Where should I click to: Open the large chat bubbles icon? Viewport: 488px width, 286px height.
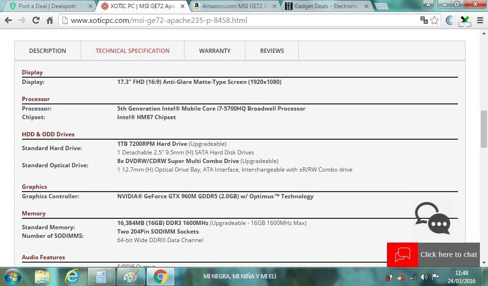433,218
